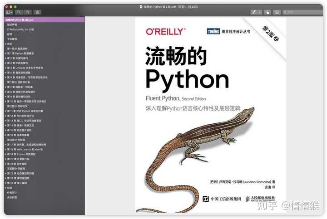Open 第 17 章 迭代器 chapter
Viewport: 327px width, 219px height.
pos(26,145)
